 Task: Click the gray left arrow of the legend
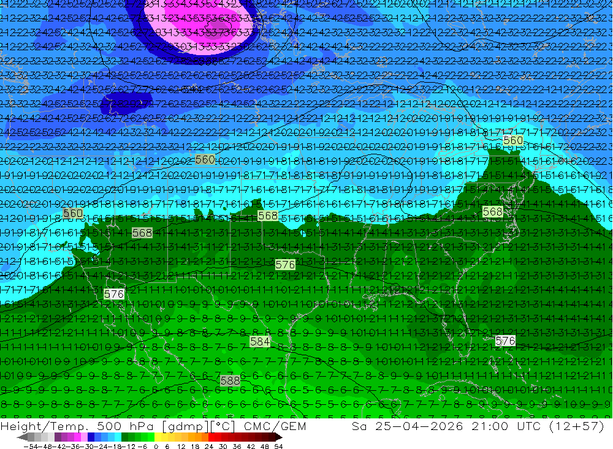click(22, 437)
